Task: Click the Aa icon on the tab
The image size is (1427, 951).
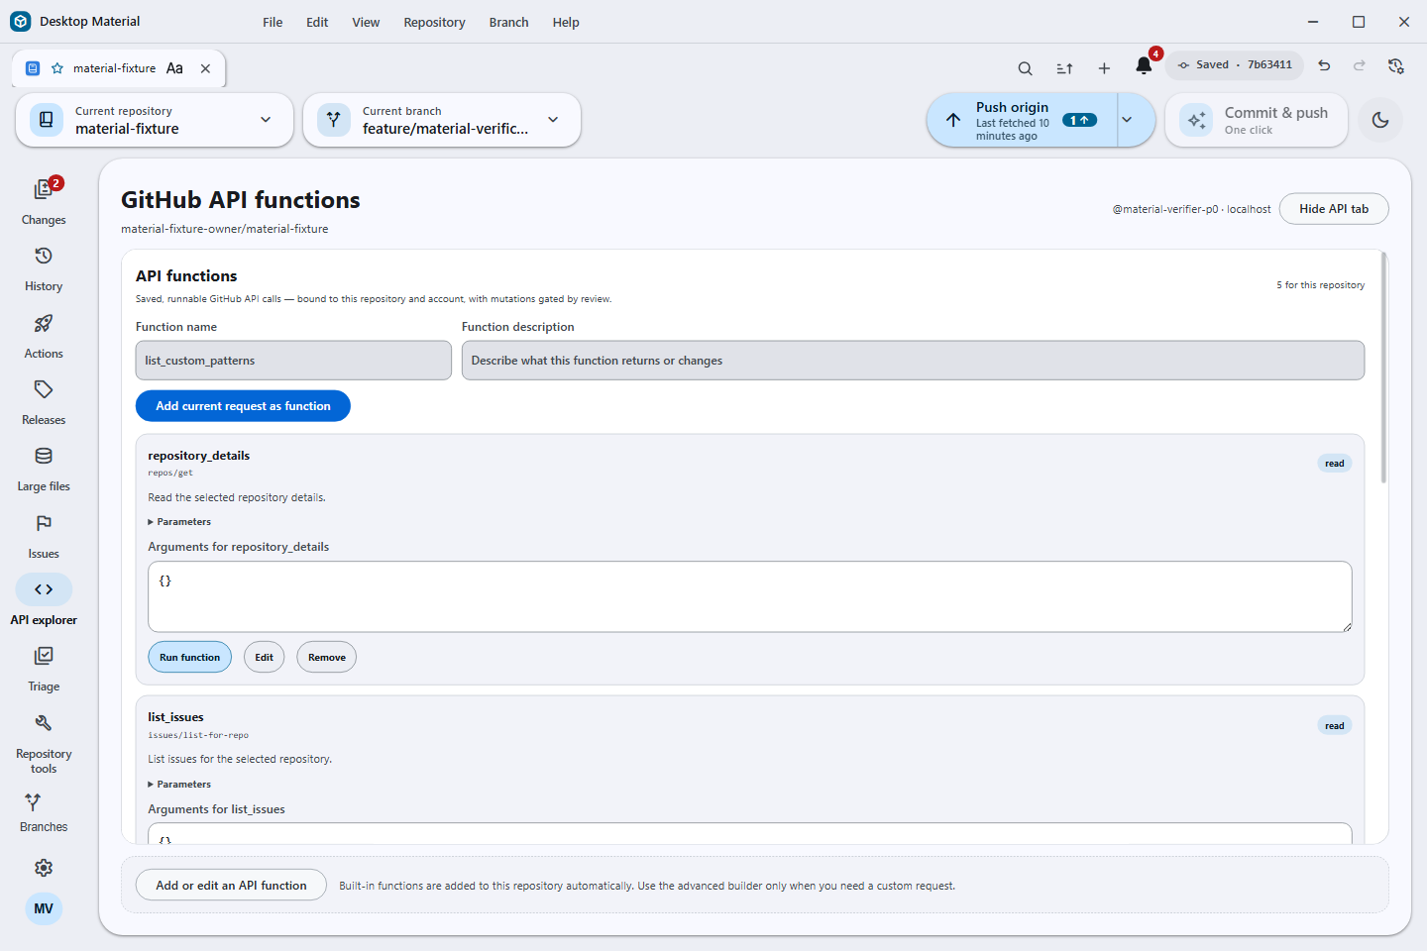Action: (174, 68)
